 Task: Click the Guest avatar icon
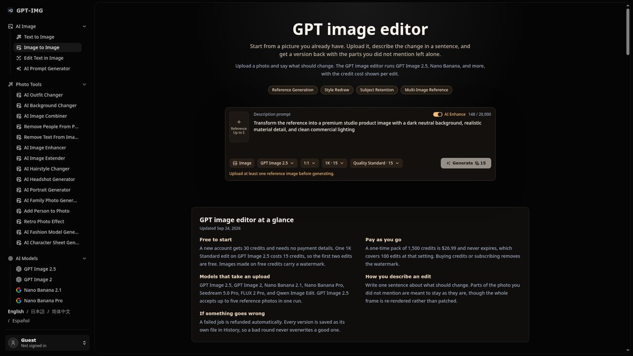(x=13, y=343)
